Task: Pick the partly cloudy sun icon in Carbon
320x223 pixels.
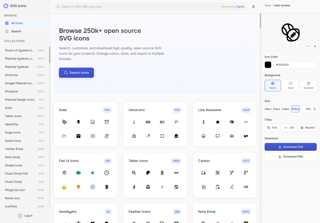Action: (x=204, y=187)
